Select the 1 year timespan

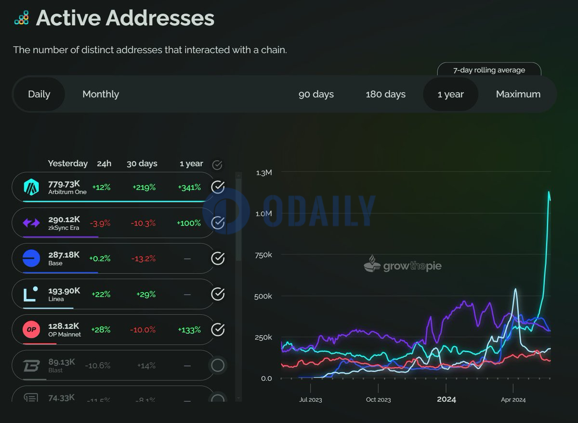pyautogui.click(x=450, y=94)
